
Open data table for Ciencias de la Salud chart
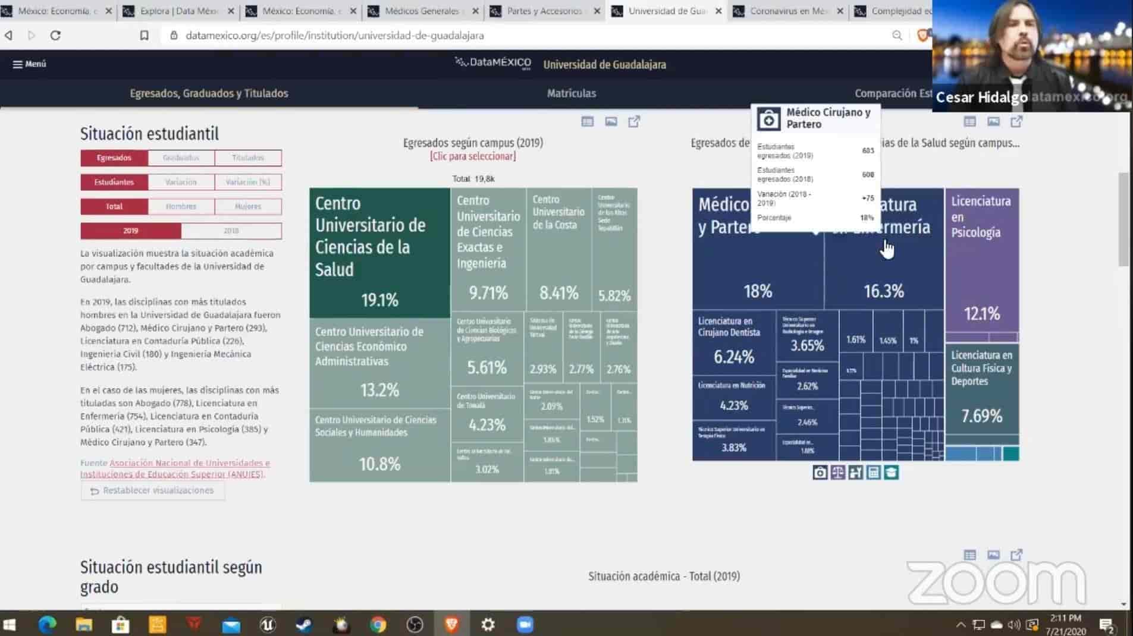click(x=970, y=122)
